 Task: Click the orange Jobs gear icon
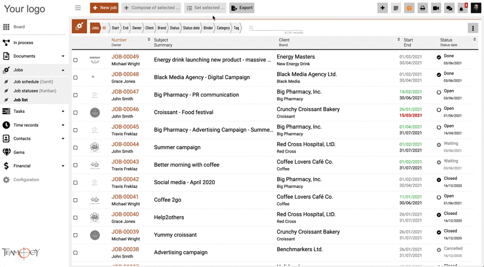click(x=79, y=26)
